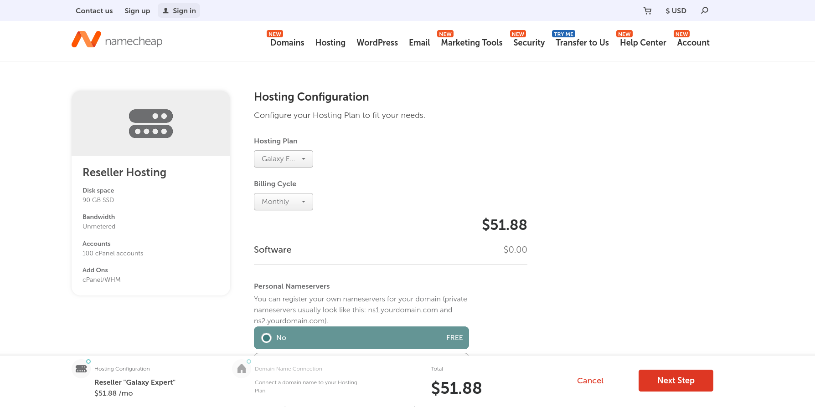Click the Next Step button
The width and height of the screenshot is (815, 407).
coord(676,381)
